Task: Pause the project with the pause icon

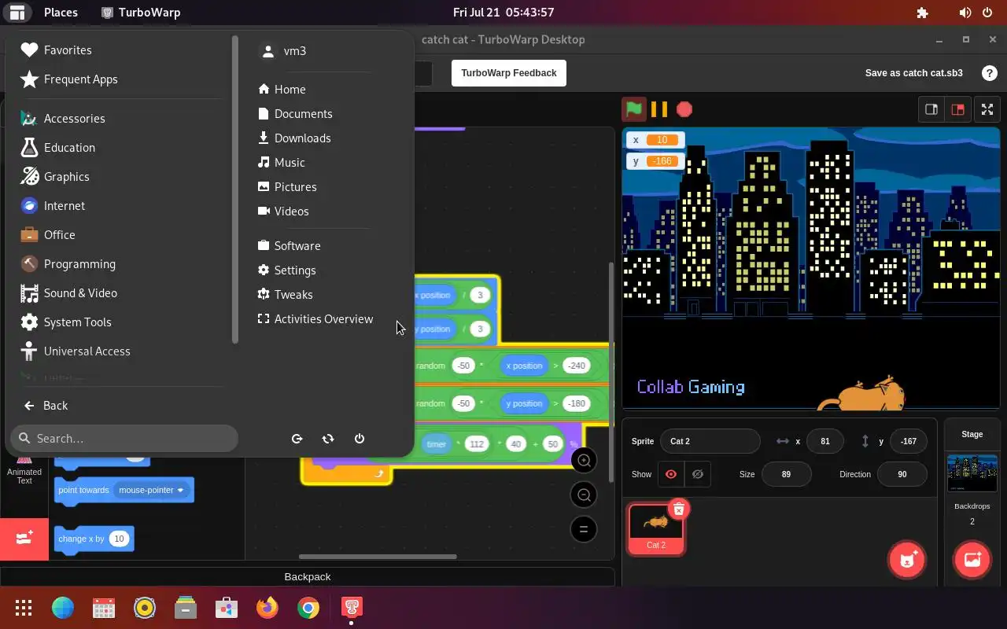Action: click(659, 109)
